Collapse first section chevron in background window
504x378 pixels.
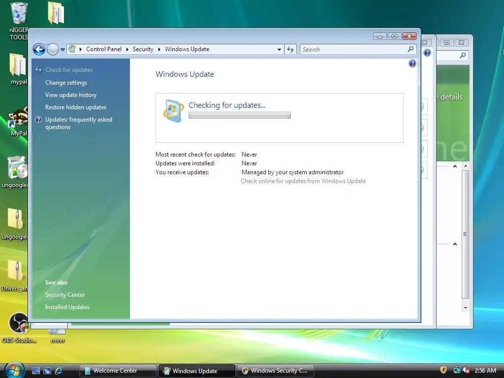[x=455, y=166]
